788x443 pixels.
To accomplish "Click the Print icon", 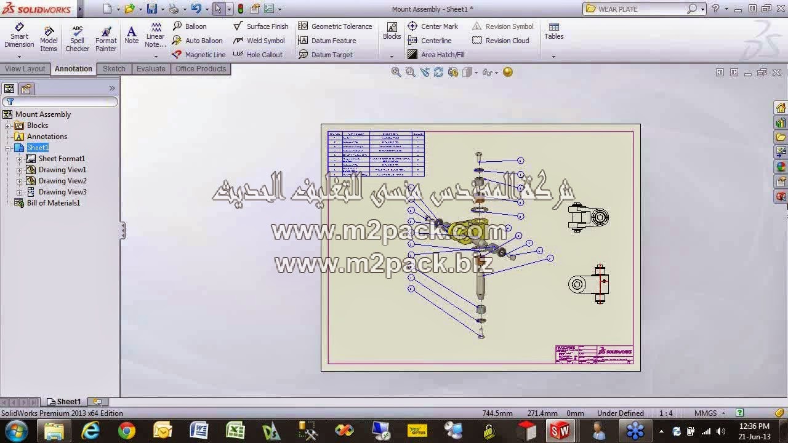I will 174,9.
